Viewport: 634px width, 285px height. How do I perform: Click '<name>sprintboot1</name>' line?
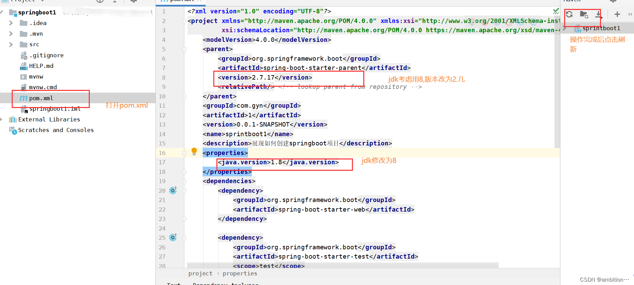coord(248,134)
